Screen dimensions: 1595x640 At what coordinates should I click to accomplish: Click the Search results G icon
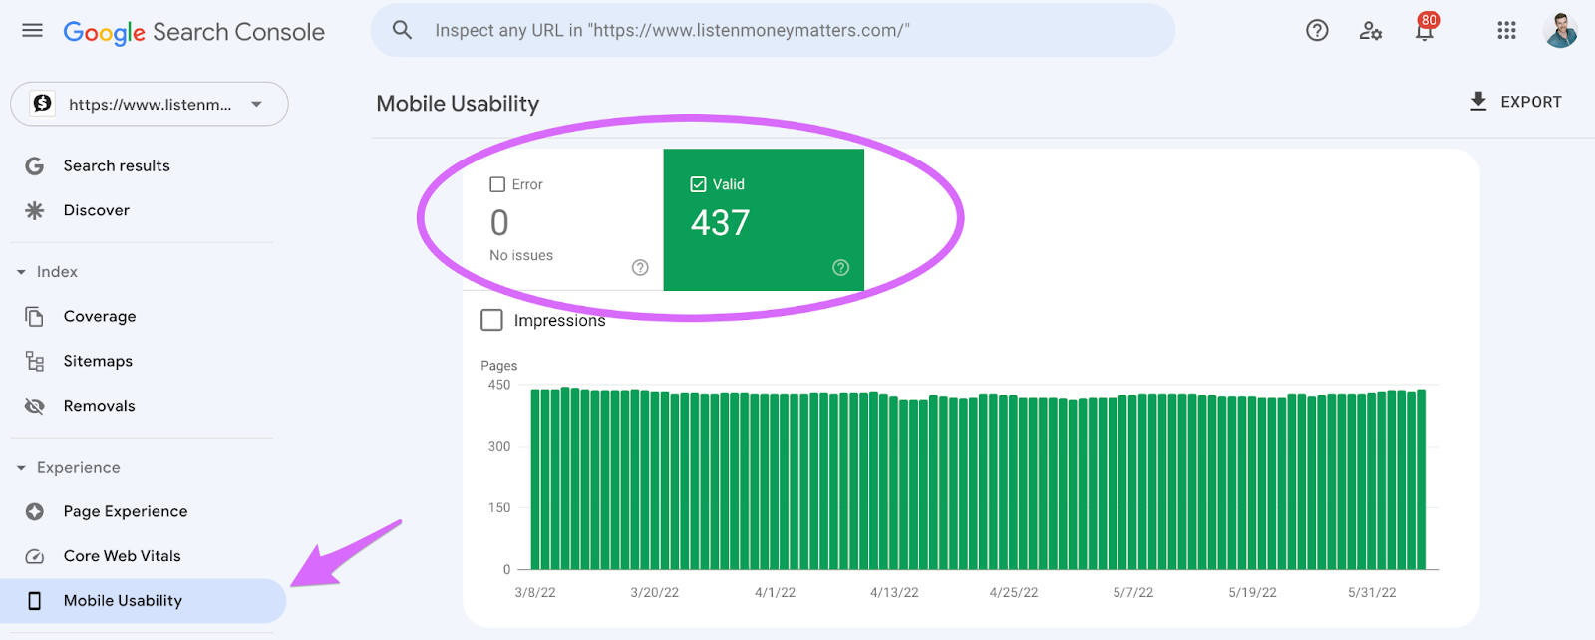[34, 166]
